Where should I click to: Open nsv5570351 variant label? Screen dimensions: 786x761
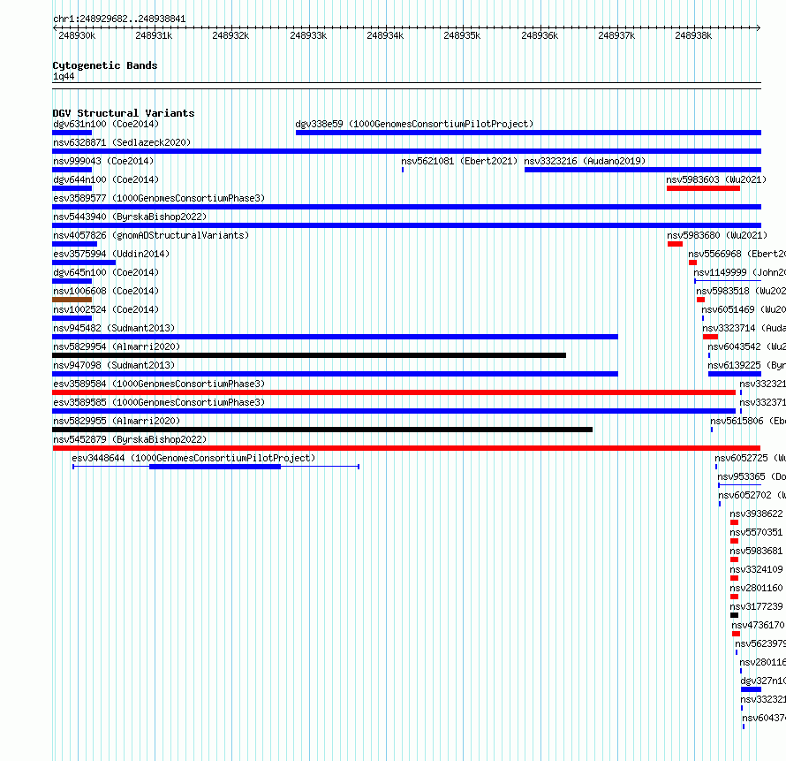757,532
